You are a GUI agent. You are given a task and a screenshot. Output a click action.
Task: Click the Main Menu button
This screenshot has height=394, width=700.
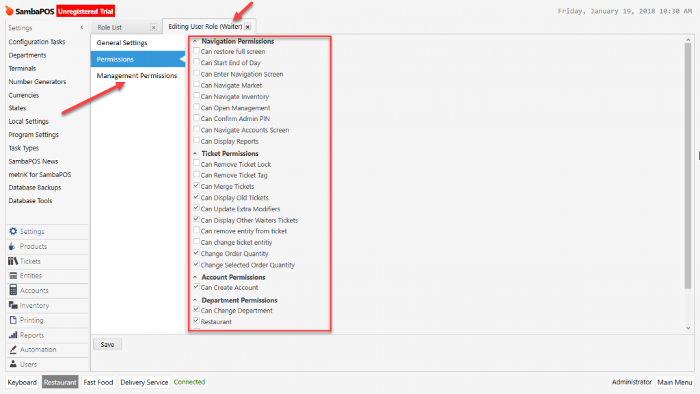[675, 382]
